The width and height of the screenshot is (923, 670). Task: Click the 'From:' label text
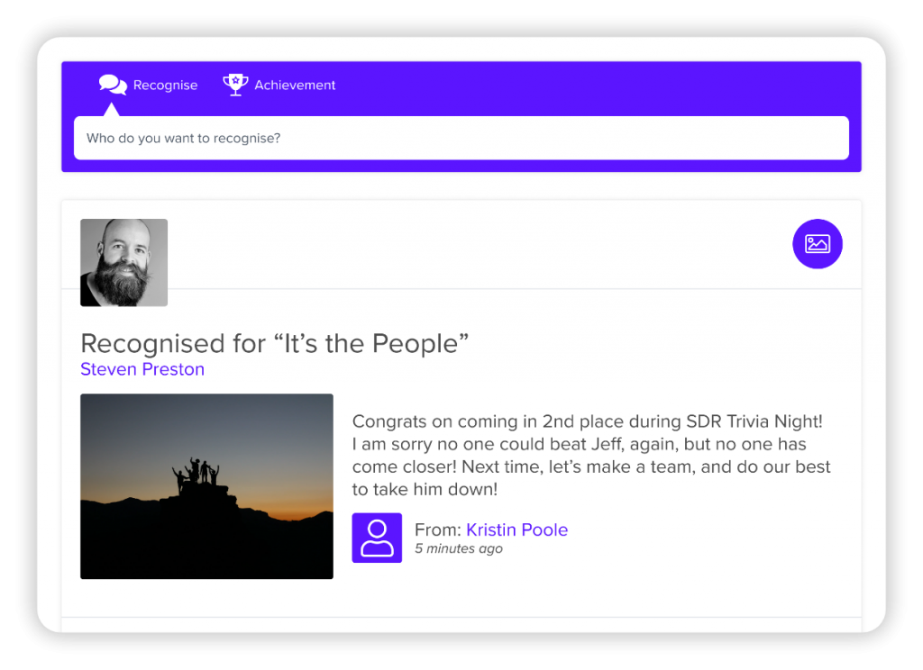point(437,530)
